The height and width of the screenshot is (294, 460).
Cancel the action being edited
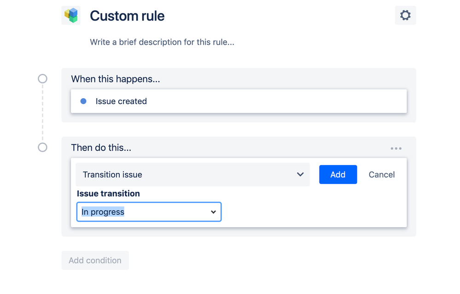[382, 175]
